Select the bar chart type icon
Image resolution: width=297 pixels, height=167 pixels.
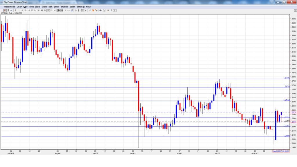(8, 10)
